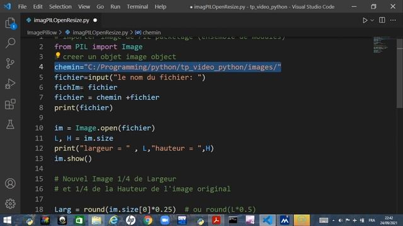
Task: Open the Source Control view
Action: (10, 63)
